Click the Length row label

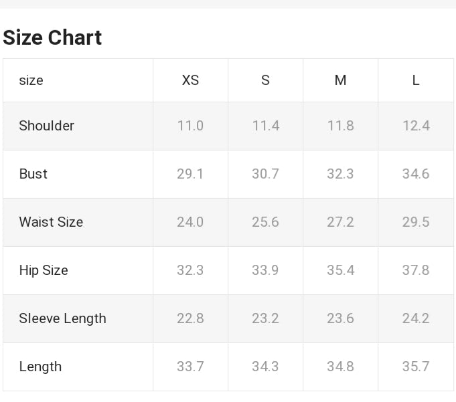point(40,367)
